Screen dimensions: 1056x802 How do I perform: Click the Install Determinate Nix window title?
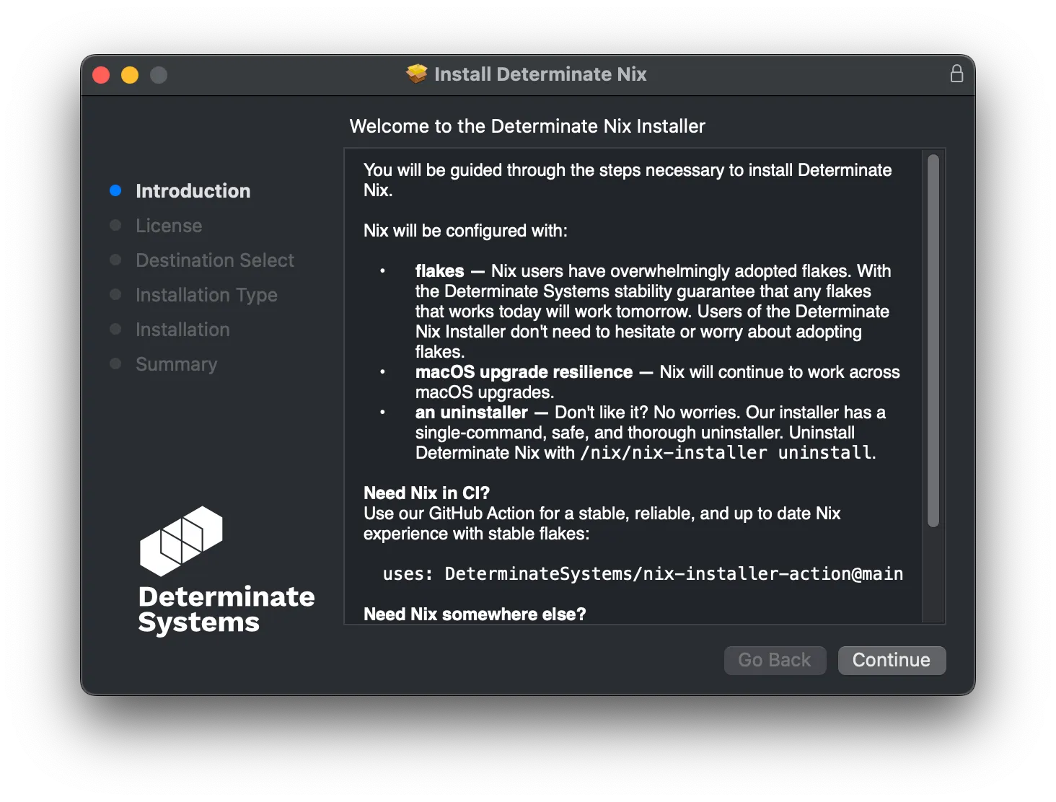(x=540, y=74)
